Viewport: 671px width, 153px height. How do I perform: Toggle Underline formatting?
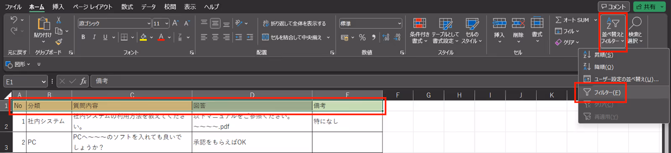(105, 37)
